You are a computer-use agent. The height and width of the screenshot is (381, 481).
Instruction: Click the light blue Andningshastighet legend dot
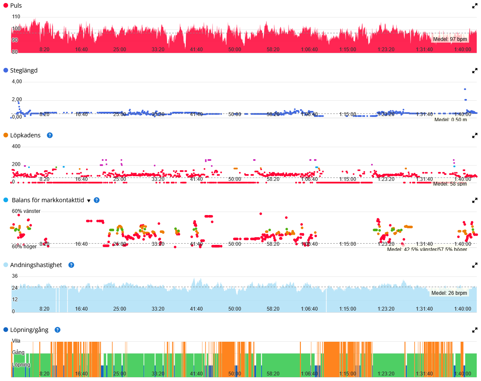coord(6,265)
